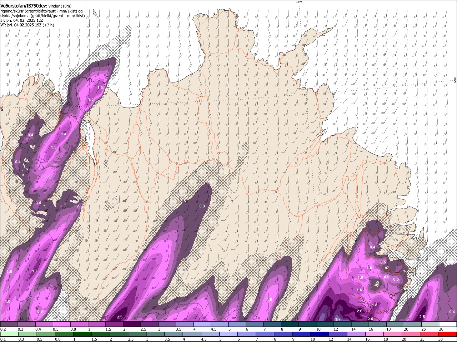The height and width of the screenshot is (342, 457).
Task: Click the 'slydda/snjókoma' legend description line
Action: click(x=42, y=16)
